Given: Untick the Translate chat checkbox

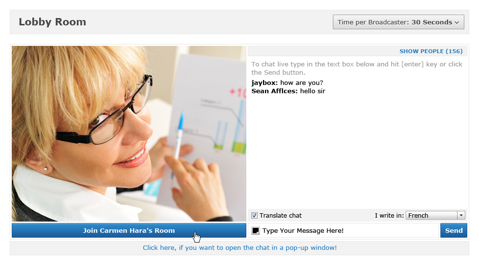Looking at the screenshot, I should (x=254, y=216).
